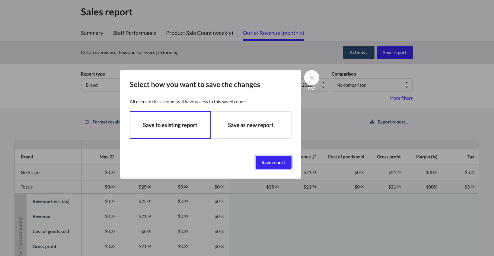Sort the table by Cost of goods sold
Viewport: 494px width, 256px height.
(x=346, y=157)
